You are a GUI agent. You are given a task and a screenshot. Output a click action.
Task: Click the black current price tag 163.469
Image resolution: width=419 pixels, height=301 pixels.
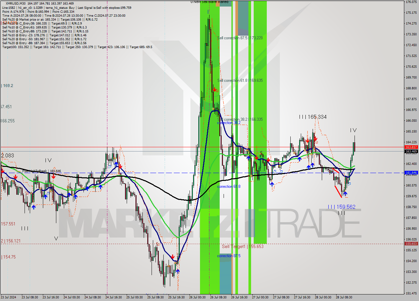(411, 151)
